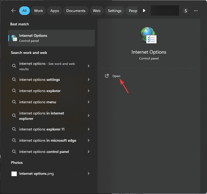Switch to the Web filter tab

(x=96, y=11)
